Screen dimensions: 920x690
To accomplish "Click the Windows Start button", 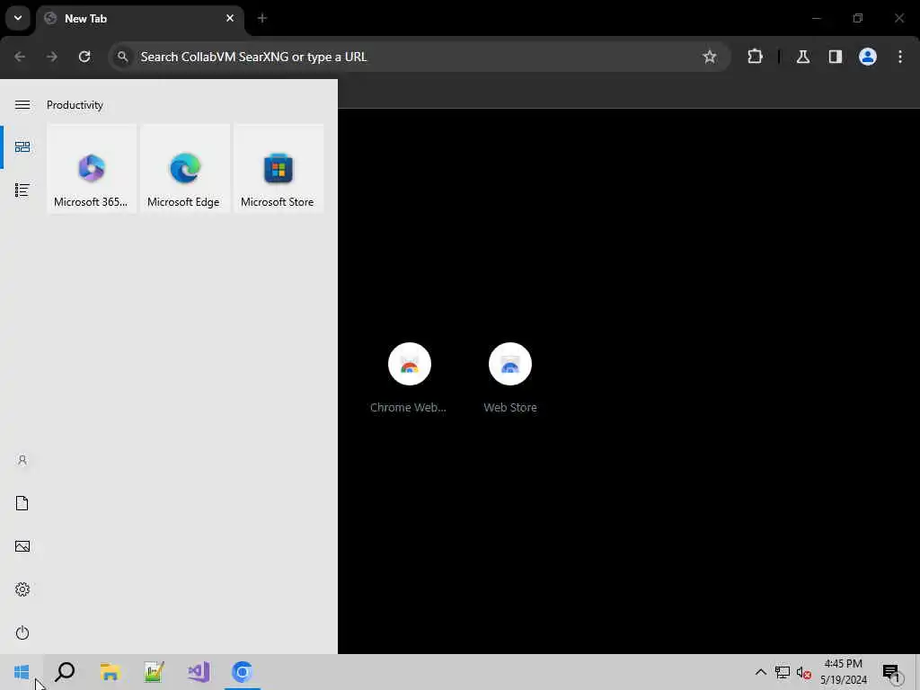I will coord(22,672).
